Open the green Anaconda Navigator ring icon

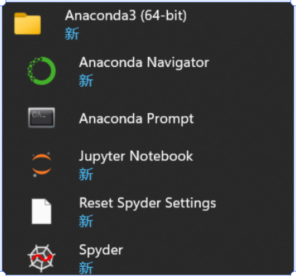(42, 71)
